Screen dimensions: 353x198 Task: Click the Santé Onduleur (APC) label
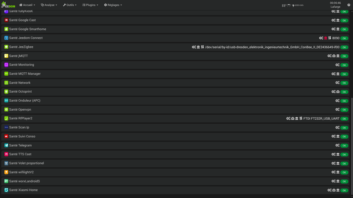pos(25,101)
